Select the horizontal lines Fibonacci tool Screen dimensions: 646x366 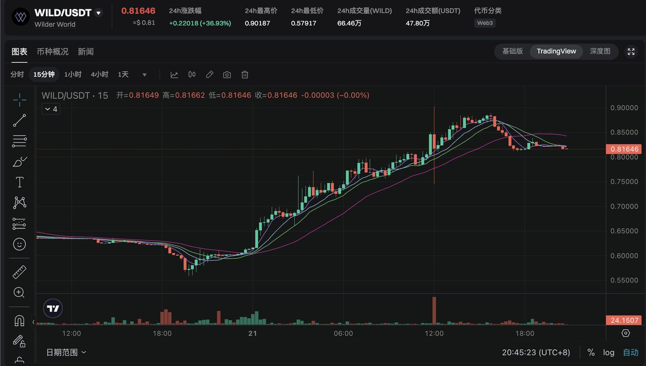coord(19,141)
